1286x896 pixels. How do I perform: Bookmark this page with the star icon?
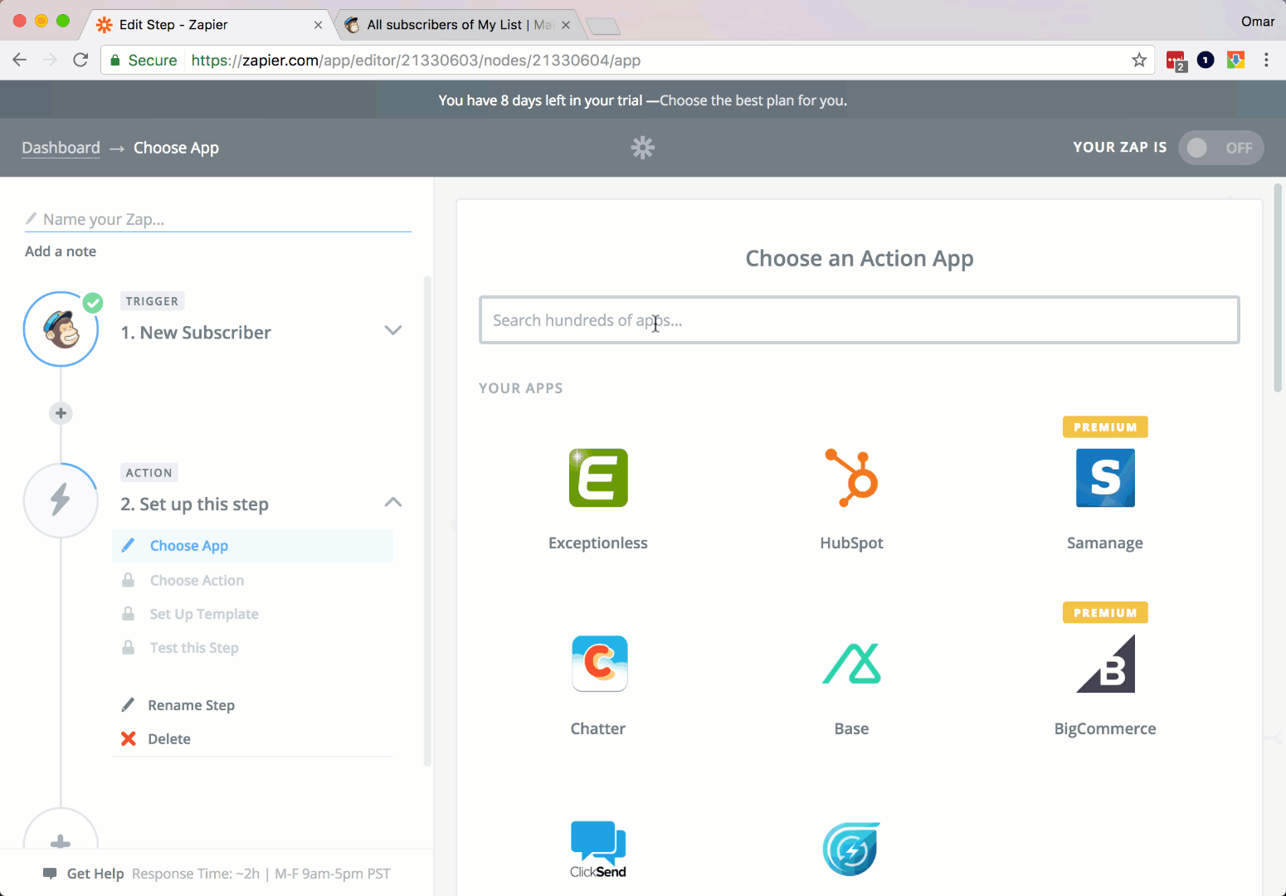click(1139, 60)
